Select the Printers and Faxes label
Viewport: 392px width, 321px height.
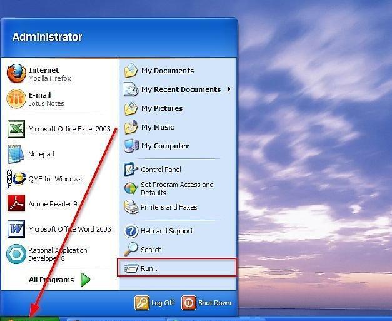[169, 207]
